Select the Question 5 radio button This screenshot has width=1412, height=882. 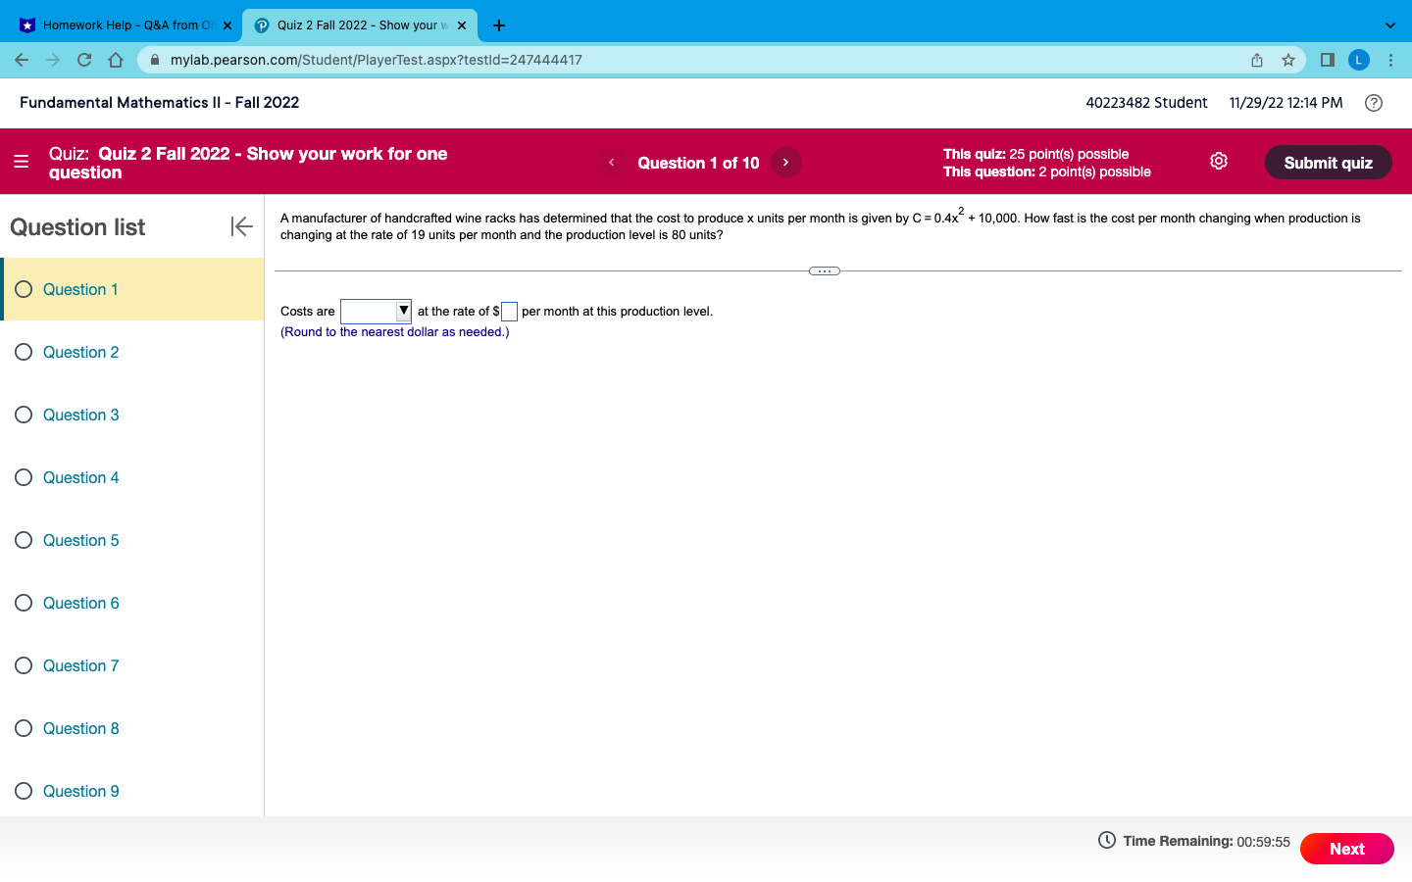23,540
